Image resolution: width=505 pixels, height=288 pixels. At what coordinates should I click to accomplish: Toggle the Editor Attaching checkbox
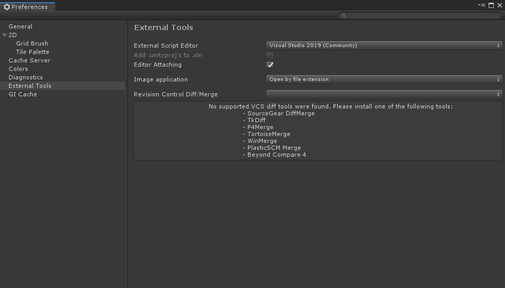[270, 65]
